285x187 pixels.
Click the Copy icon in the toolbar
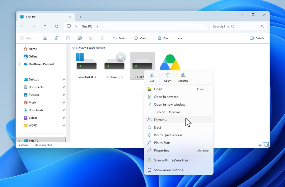[57, 38]
